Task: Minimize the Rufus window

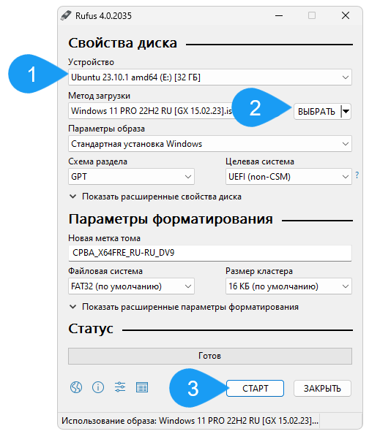Action: point(279,15)
